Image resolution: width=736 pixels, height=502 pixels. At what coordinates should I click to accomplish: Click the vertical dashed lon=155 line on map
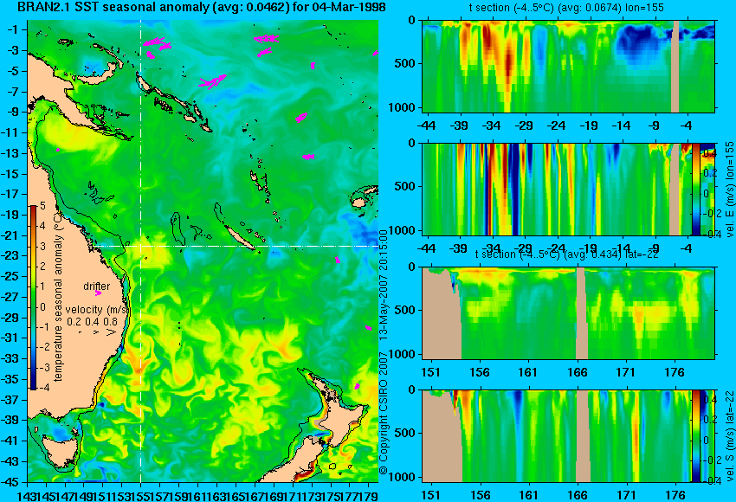coord(141,251)
